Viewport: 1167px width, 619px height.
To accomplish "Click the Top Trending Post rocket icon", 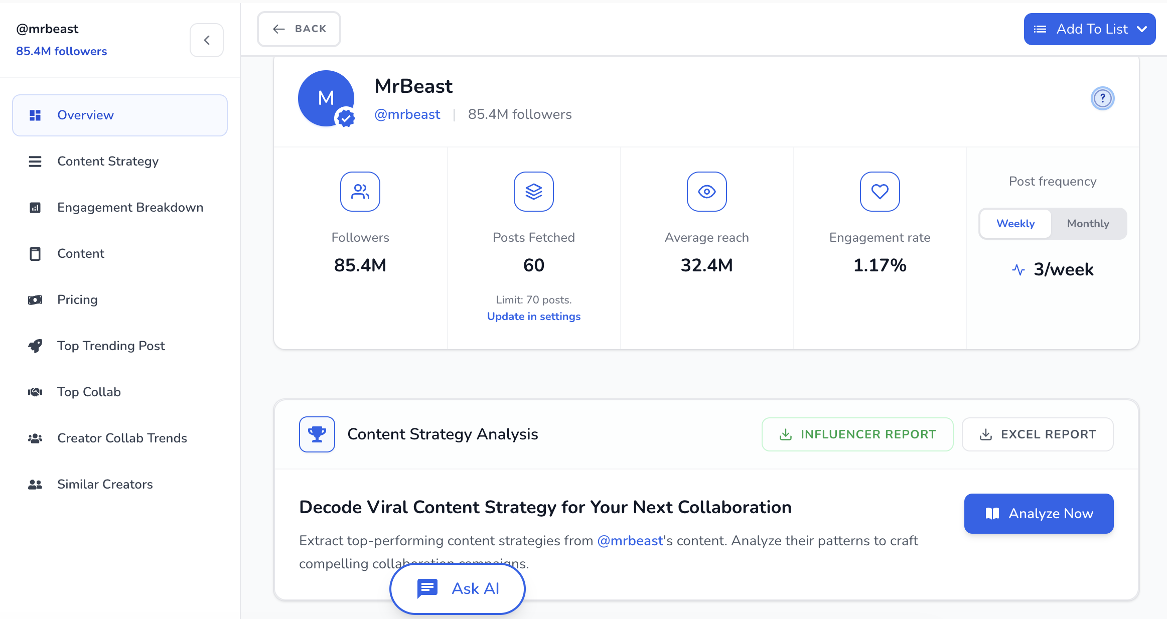I will coord(35,346).
